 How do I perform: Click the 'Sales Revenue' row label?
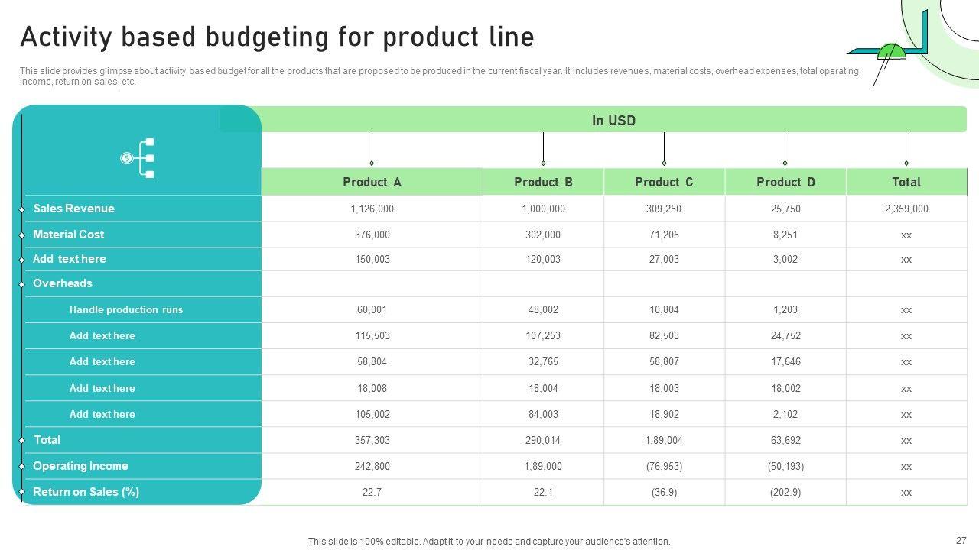click(x=73, y=209)
